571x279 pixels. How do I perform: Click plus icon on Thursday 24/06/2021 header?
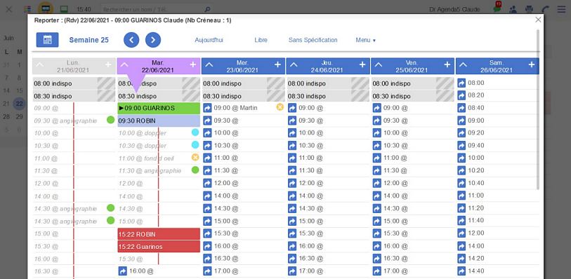(x=362, y=64)
